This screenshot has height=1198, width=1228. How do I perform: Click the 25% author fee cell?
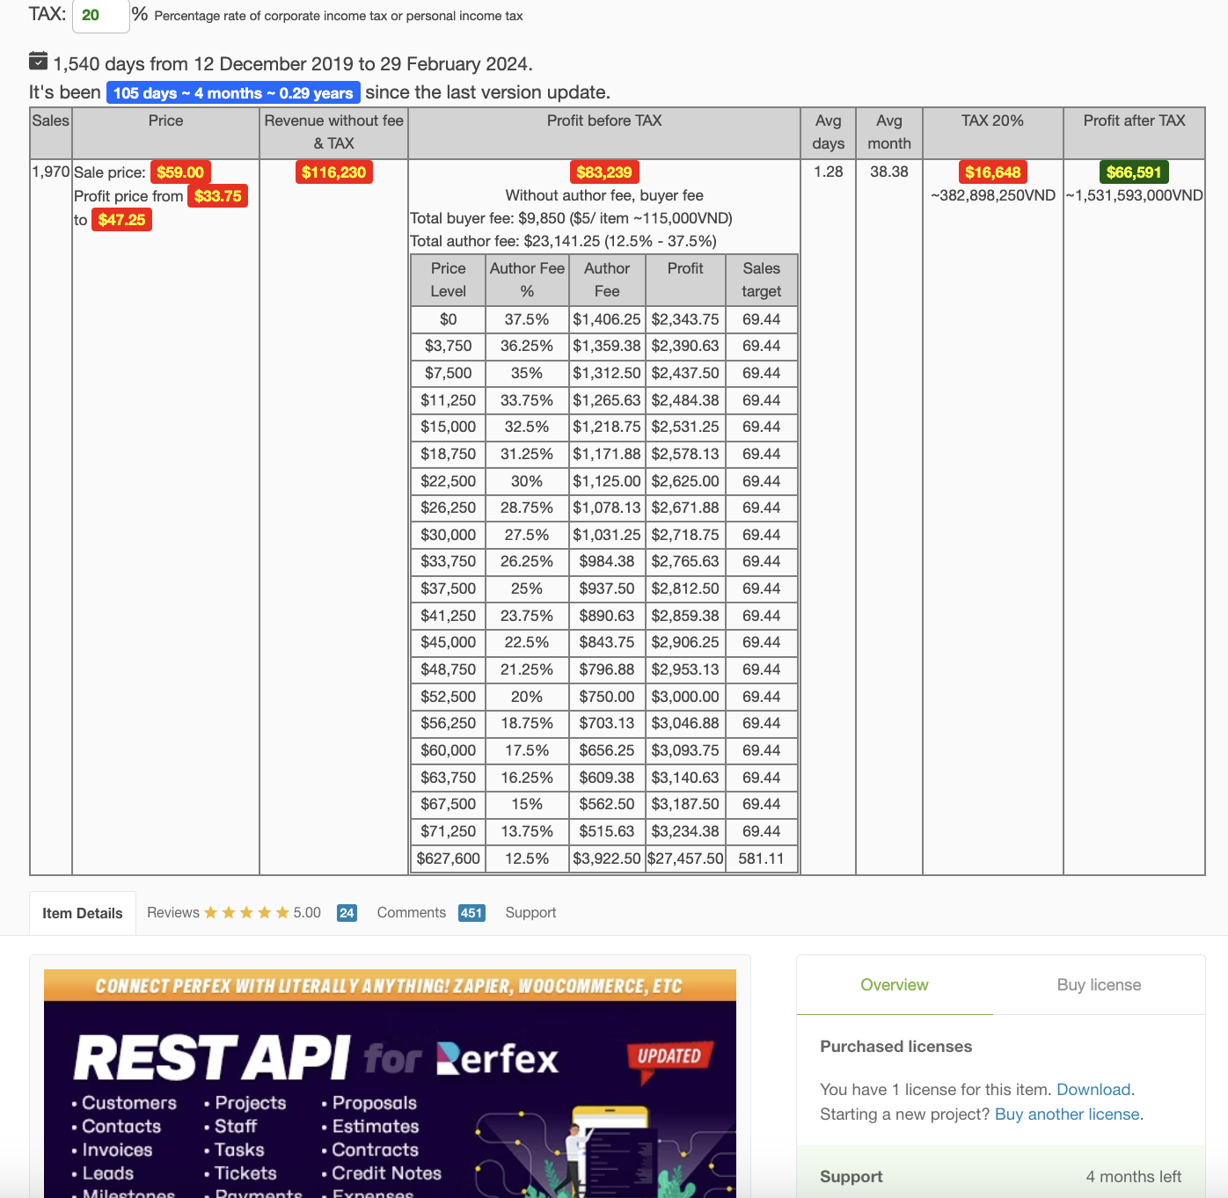point(527,588)
